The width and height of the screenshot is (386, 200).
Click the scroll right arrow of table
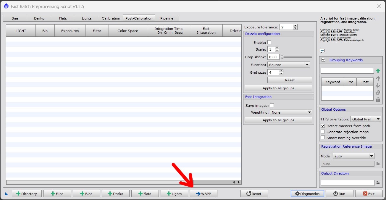tap(238, 182)
